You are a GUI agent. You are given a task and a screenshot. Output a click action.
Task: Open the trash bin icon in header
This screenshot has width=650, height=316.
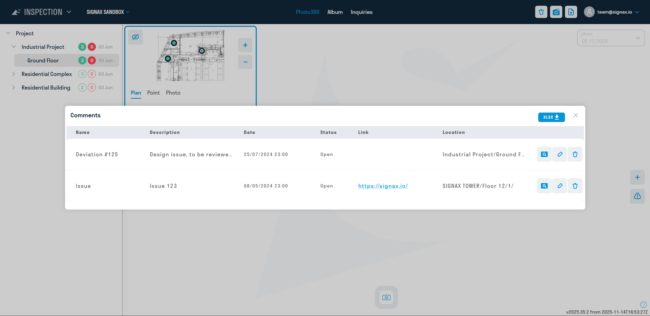[x=541, y=12]
